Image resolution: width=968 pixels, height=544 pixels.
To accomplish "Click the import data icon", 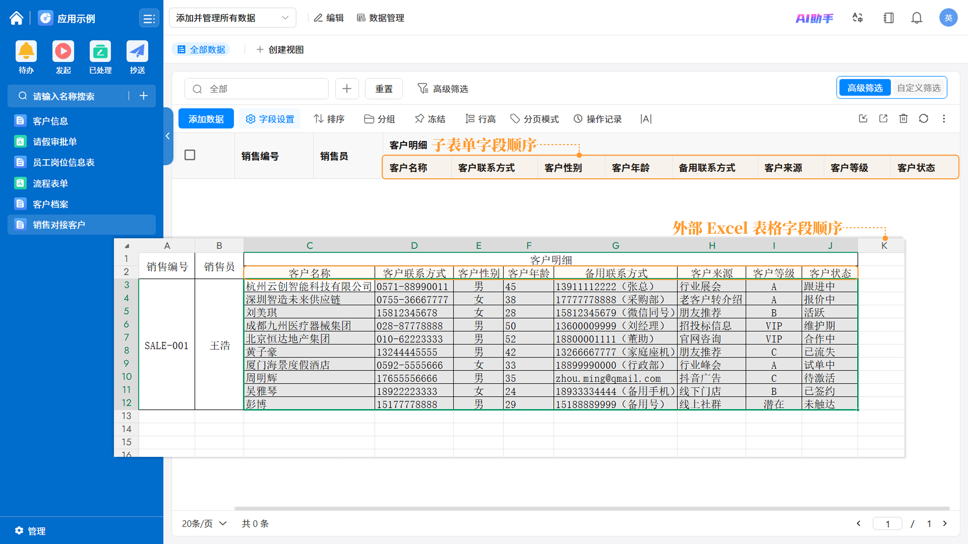I will [863, 119].
